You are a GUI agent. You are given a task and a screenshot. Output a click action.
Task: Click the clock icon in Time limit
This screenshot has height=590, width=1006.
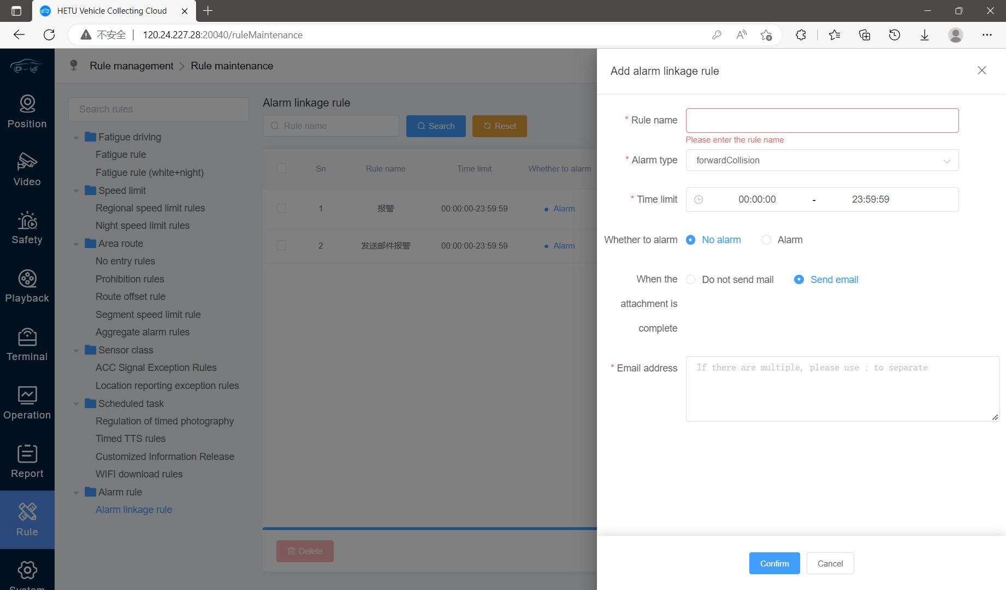[699, 199]
